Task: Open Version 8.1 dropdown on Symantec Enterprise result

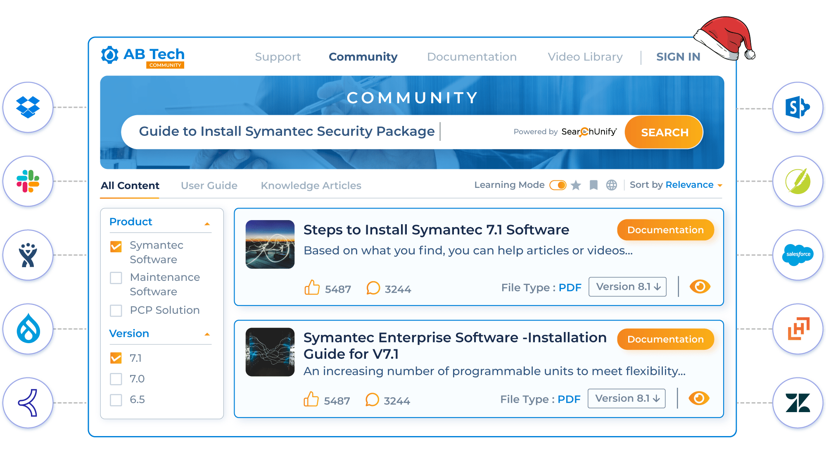Action: point(627,398)
